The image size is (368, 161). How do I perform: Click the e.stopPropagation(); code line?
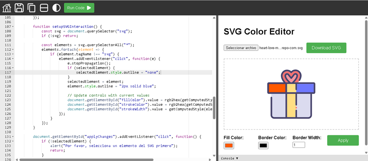click(89, 63)
